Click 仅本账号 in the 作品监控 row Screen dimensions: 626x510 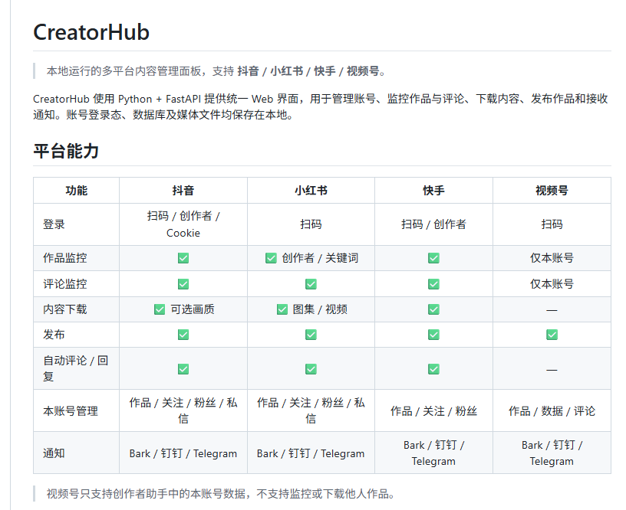(x=552, y=258)
